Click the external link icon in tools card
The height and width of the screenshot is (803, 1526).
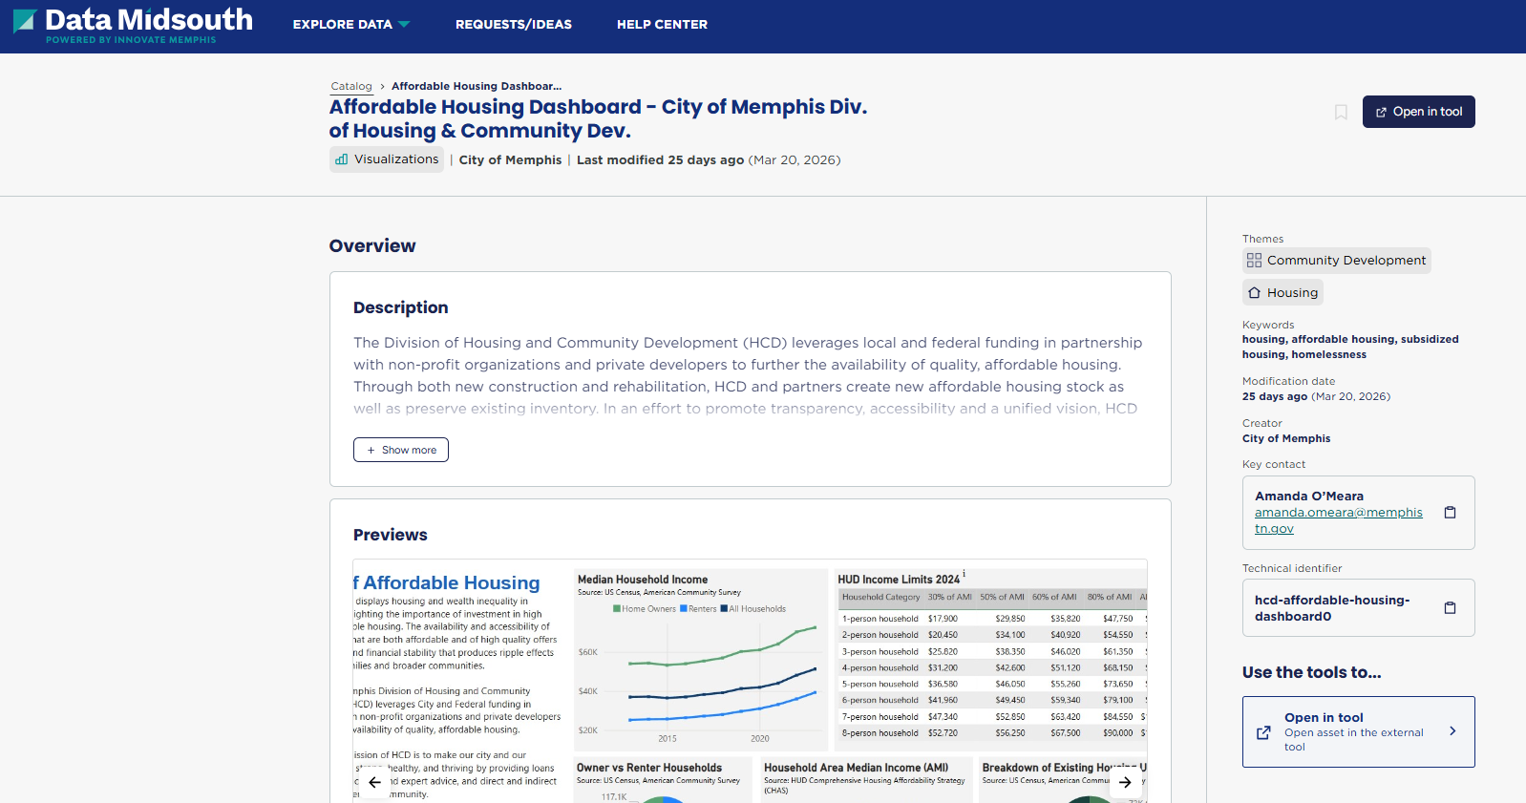[1263, 732]
